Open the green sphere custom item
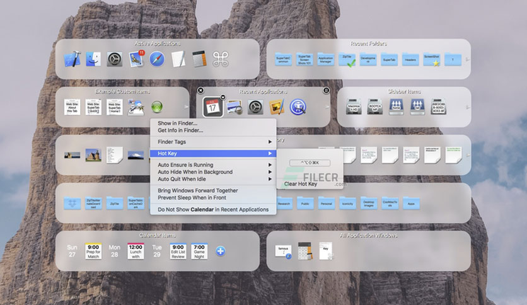 (157, 107)
